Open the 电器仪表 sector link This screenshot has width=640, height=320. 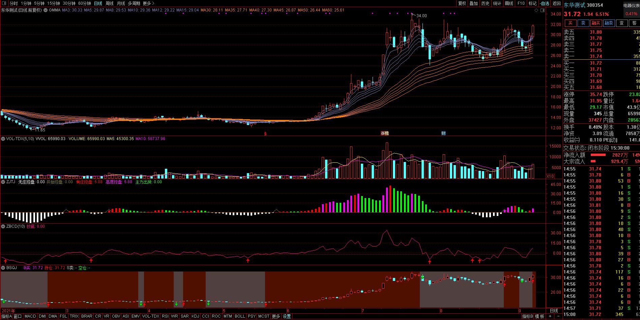(x=631, y=5)
